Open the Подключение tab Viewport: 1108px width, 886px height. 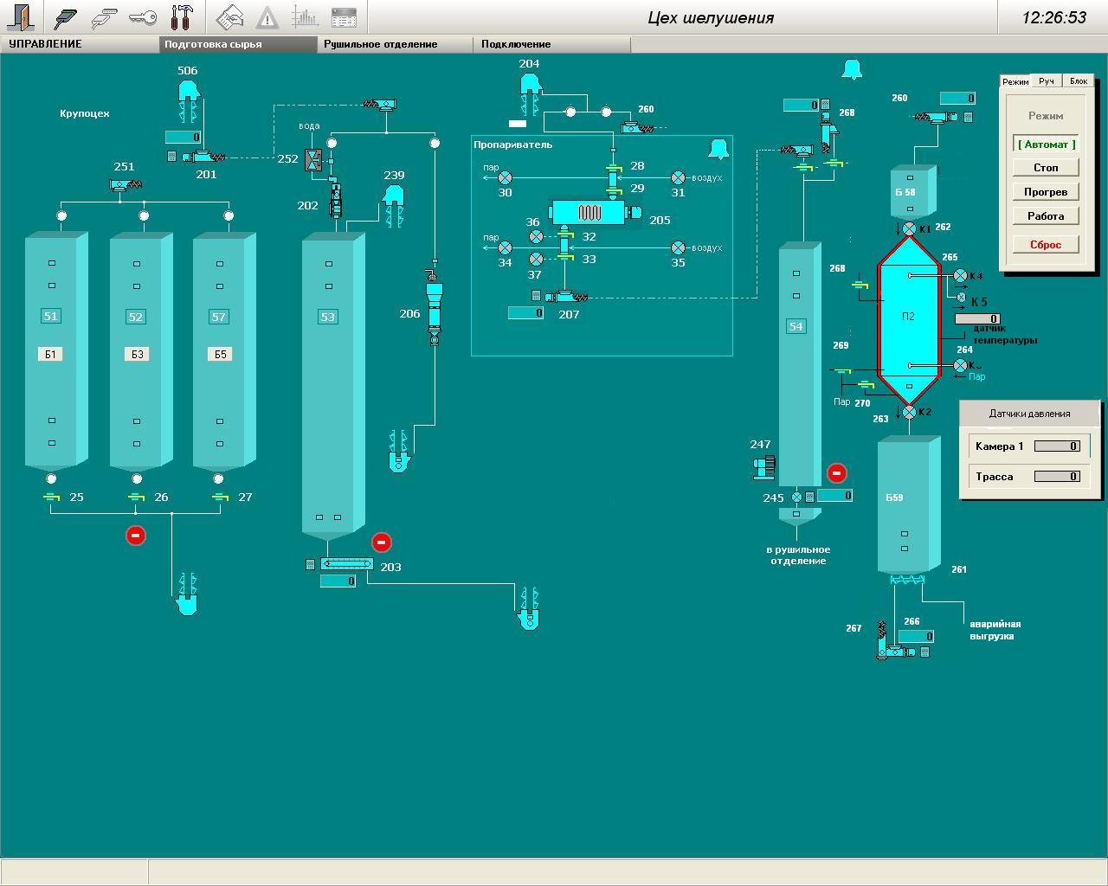516,44
